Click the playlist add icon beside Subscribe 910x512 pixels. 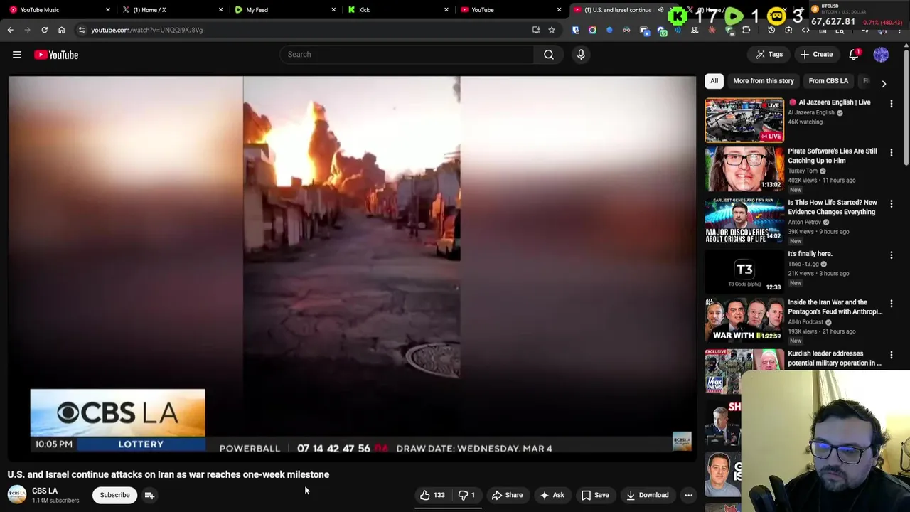pos(149,495)
